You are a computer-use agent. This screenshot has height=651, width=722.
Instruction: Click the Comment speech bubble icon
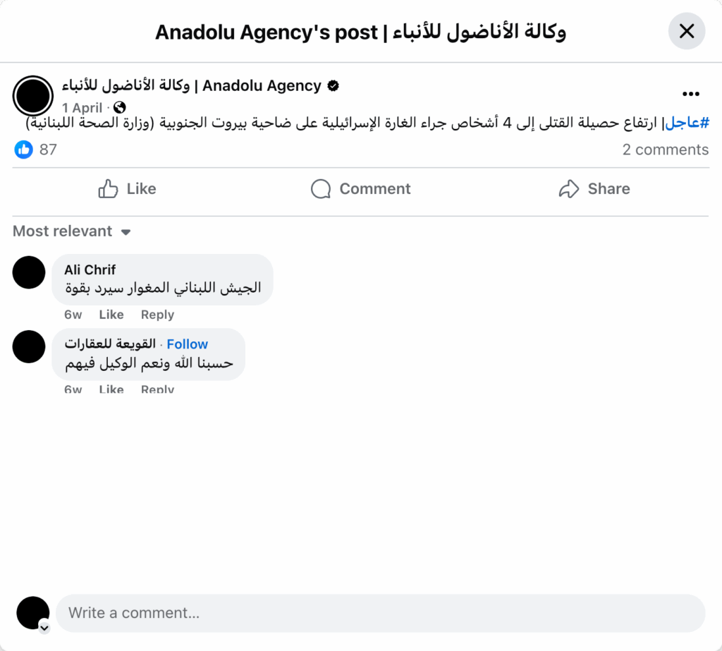[321, 189]
